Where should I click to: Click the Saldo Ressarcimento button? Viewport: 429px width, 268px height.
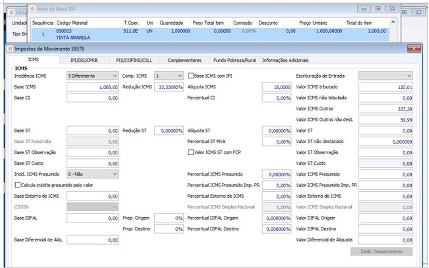tap(381, 251)
